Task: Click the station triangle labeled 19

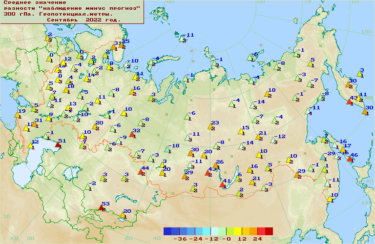Action: (x=17, y=115)
